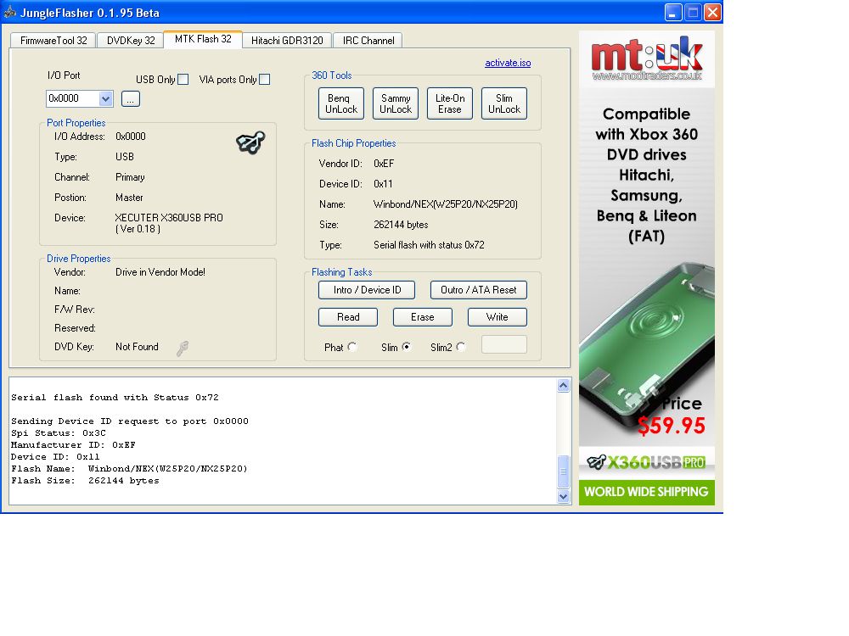Click the log scrollbar down arrow
Viewport: 849px width, 636px height.
coord(563,496)
